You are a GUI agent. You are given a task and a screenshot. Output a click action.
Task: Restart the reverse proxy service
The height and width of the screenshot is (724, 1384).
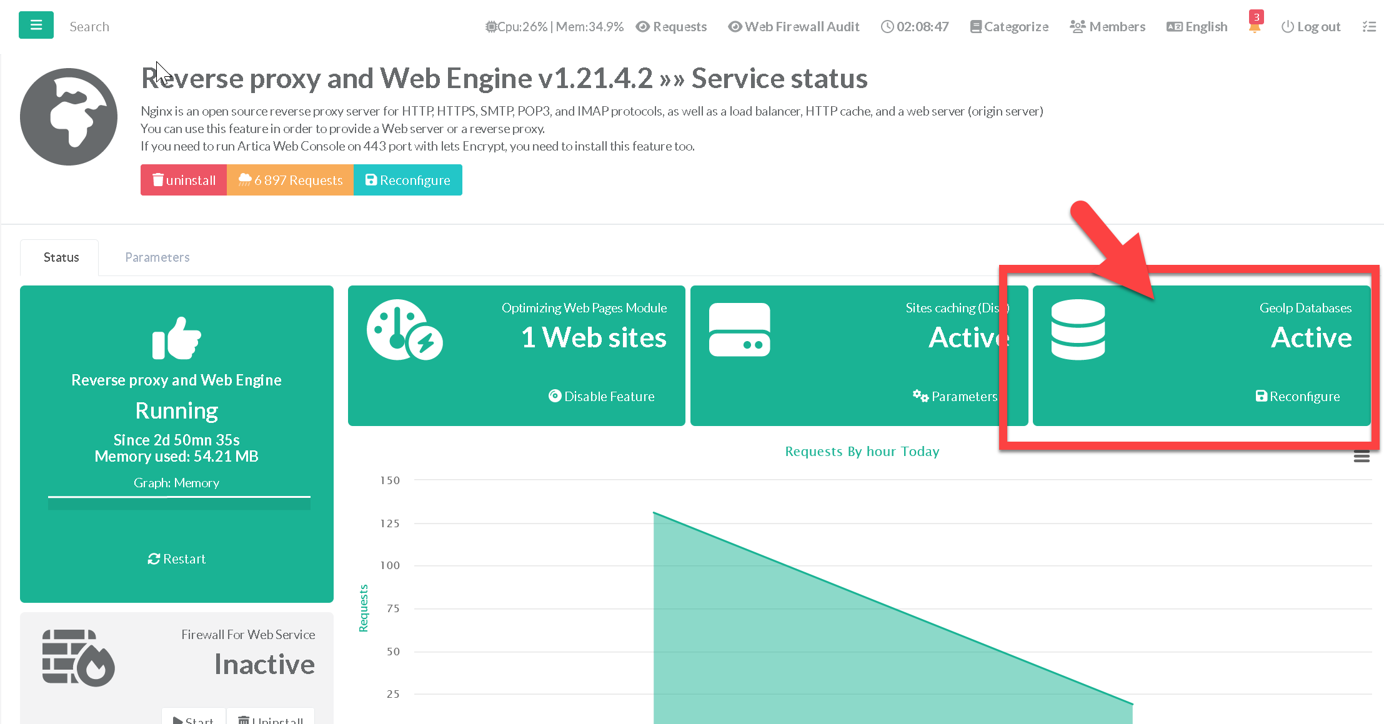(177, 559)
